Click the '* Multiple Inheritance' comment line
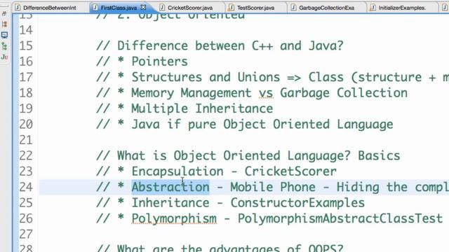Screen dimensions: 449x252 (185, 108)
